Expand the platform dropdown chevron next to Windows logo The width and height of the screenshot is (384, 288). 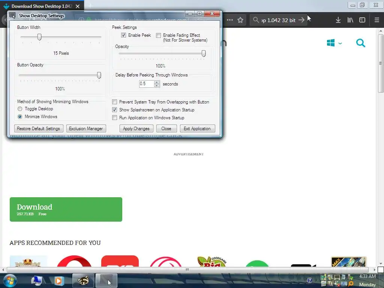(x=340, y=43)
